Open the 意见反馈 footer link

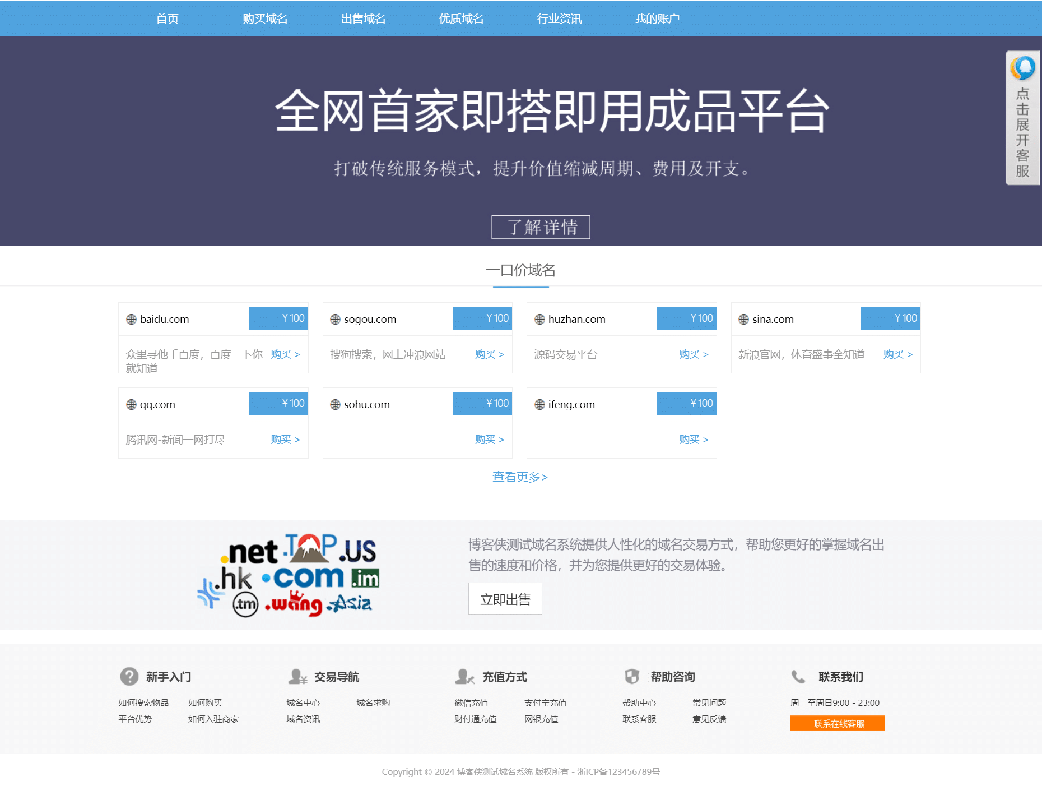[709, 719]
